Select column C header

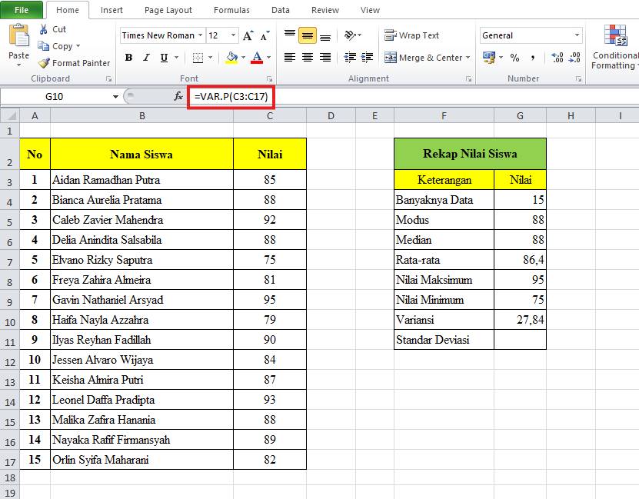(x=270, y=116)
